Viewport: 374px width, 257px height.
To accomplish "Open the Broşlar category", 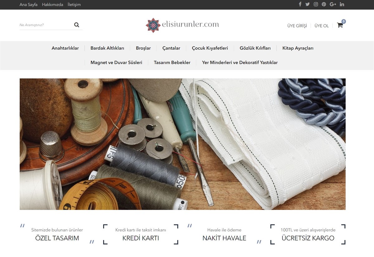I will (143, 48).
